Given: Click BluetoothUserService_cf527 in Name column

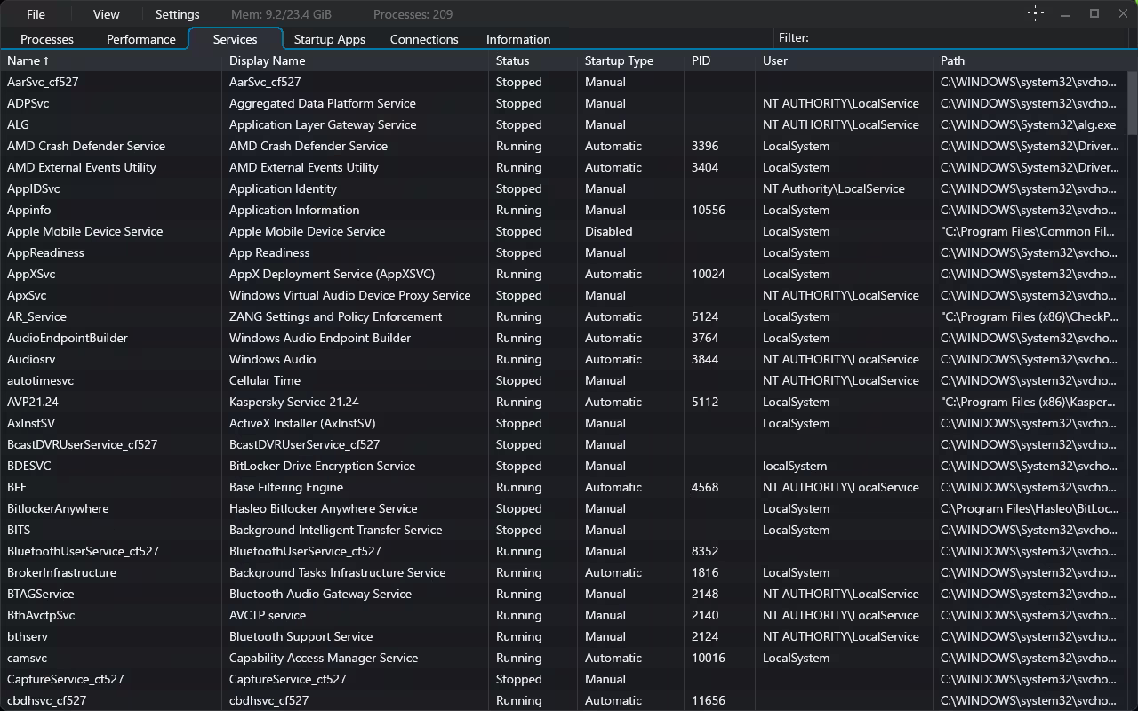Looking at the screenshot, I should pyautogui.click(x=84, y=551).
